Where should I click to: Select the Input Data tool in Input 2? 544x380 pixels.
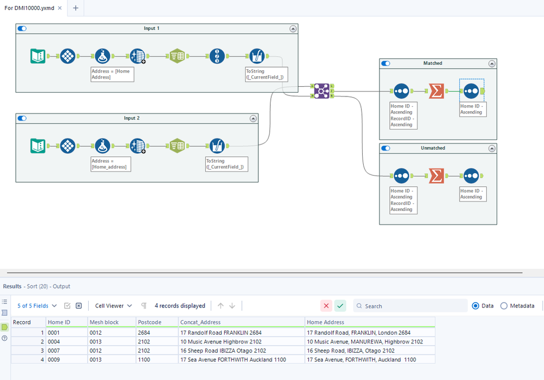point(38,146)
